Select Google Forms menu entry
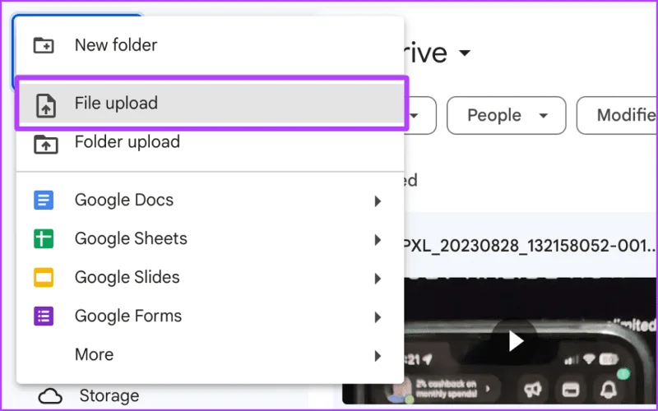The height and width of the screenshot is (411, 658). tap(210, 316)
